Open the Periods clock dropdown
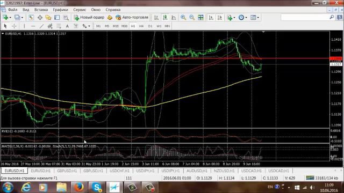The height and width of the screenshot is (193, 344). 246,18
